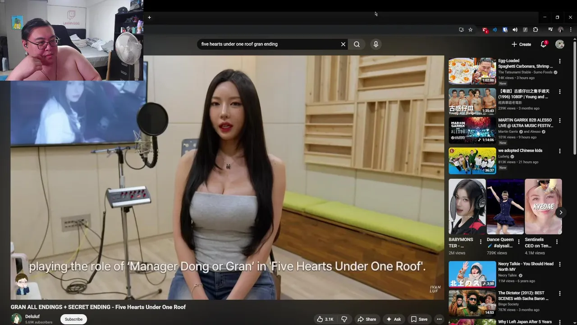This screenshot has height=325, width=577.
Task: Click the Share button
Action: 366,319
